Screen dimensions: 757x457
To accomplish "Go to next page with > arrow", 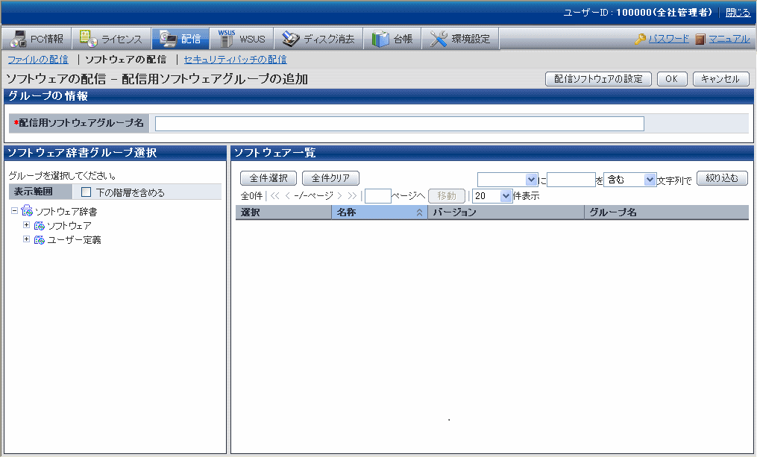I will [x=339, y=195].
